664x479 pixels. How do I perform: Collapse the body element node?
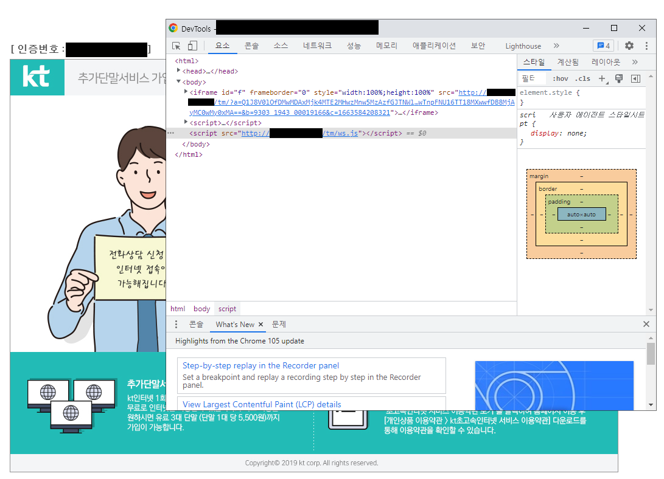click(x=179, y=81)
